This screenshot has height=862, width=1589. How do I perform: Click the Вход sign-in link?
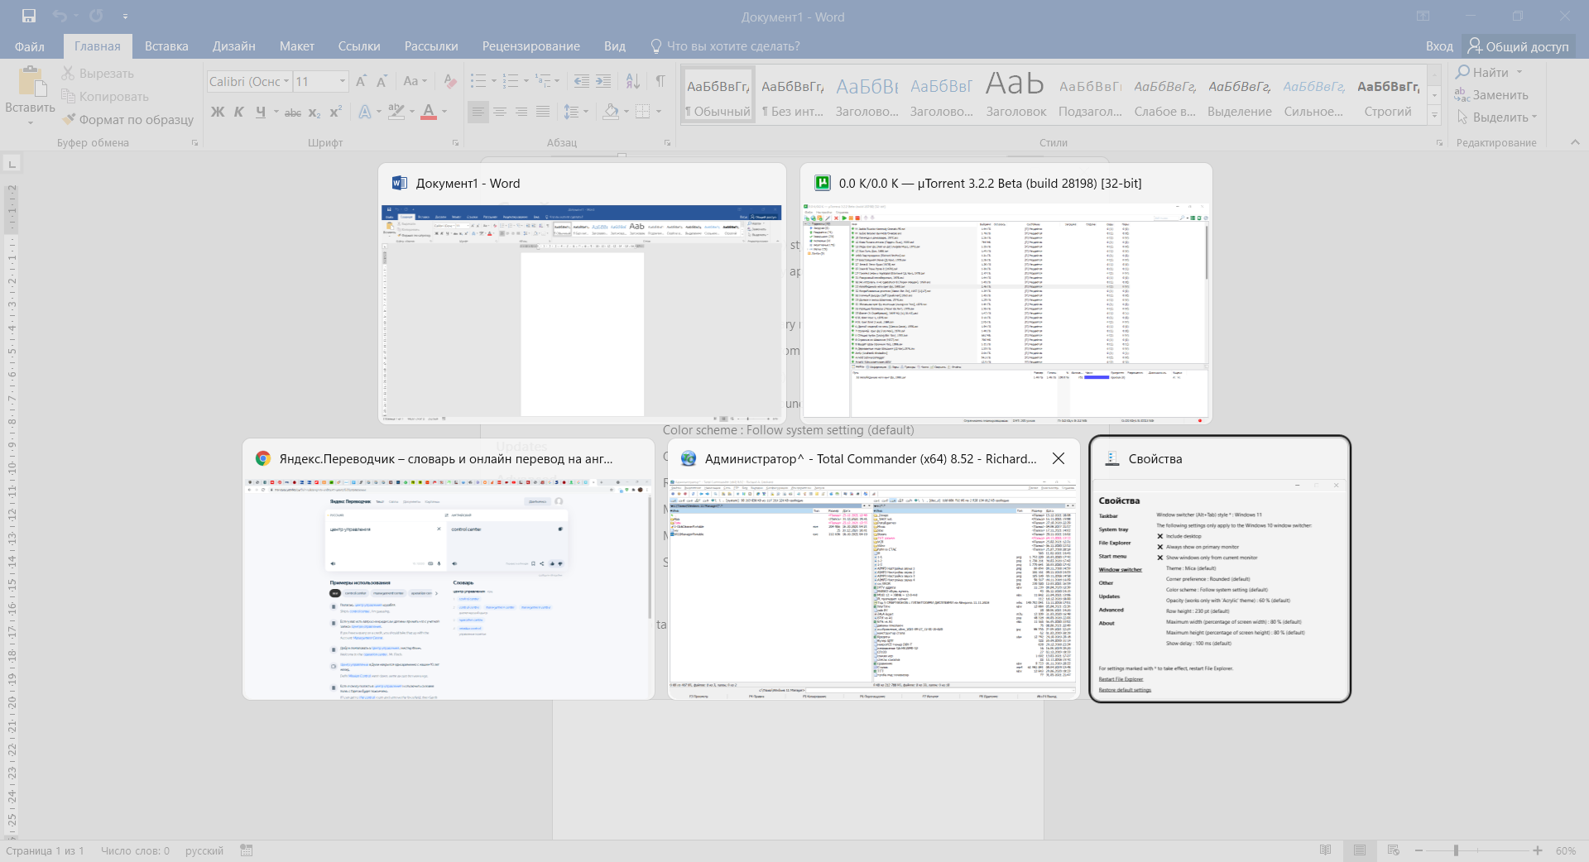(1439, 46)
